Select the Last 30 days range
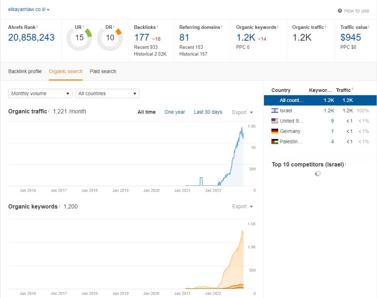The image size is (377, 298). [208, 112]
